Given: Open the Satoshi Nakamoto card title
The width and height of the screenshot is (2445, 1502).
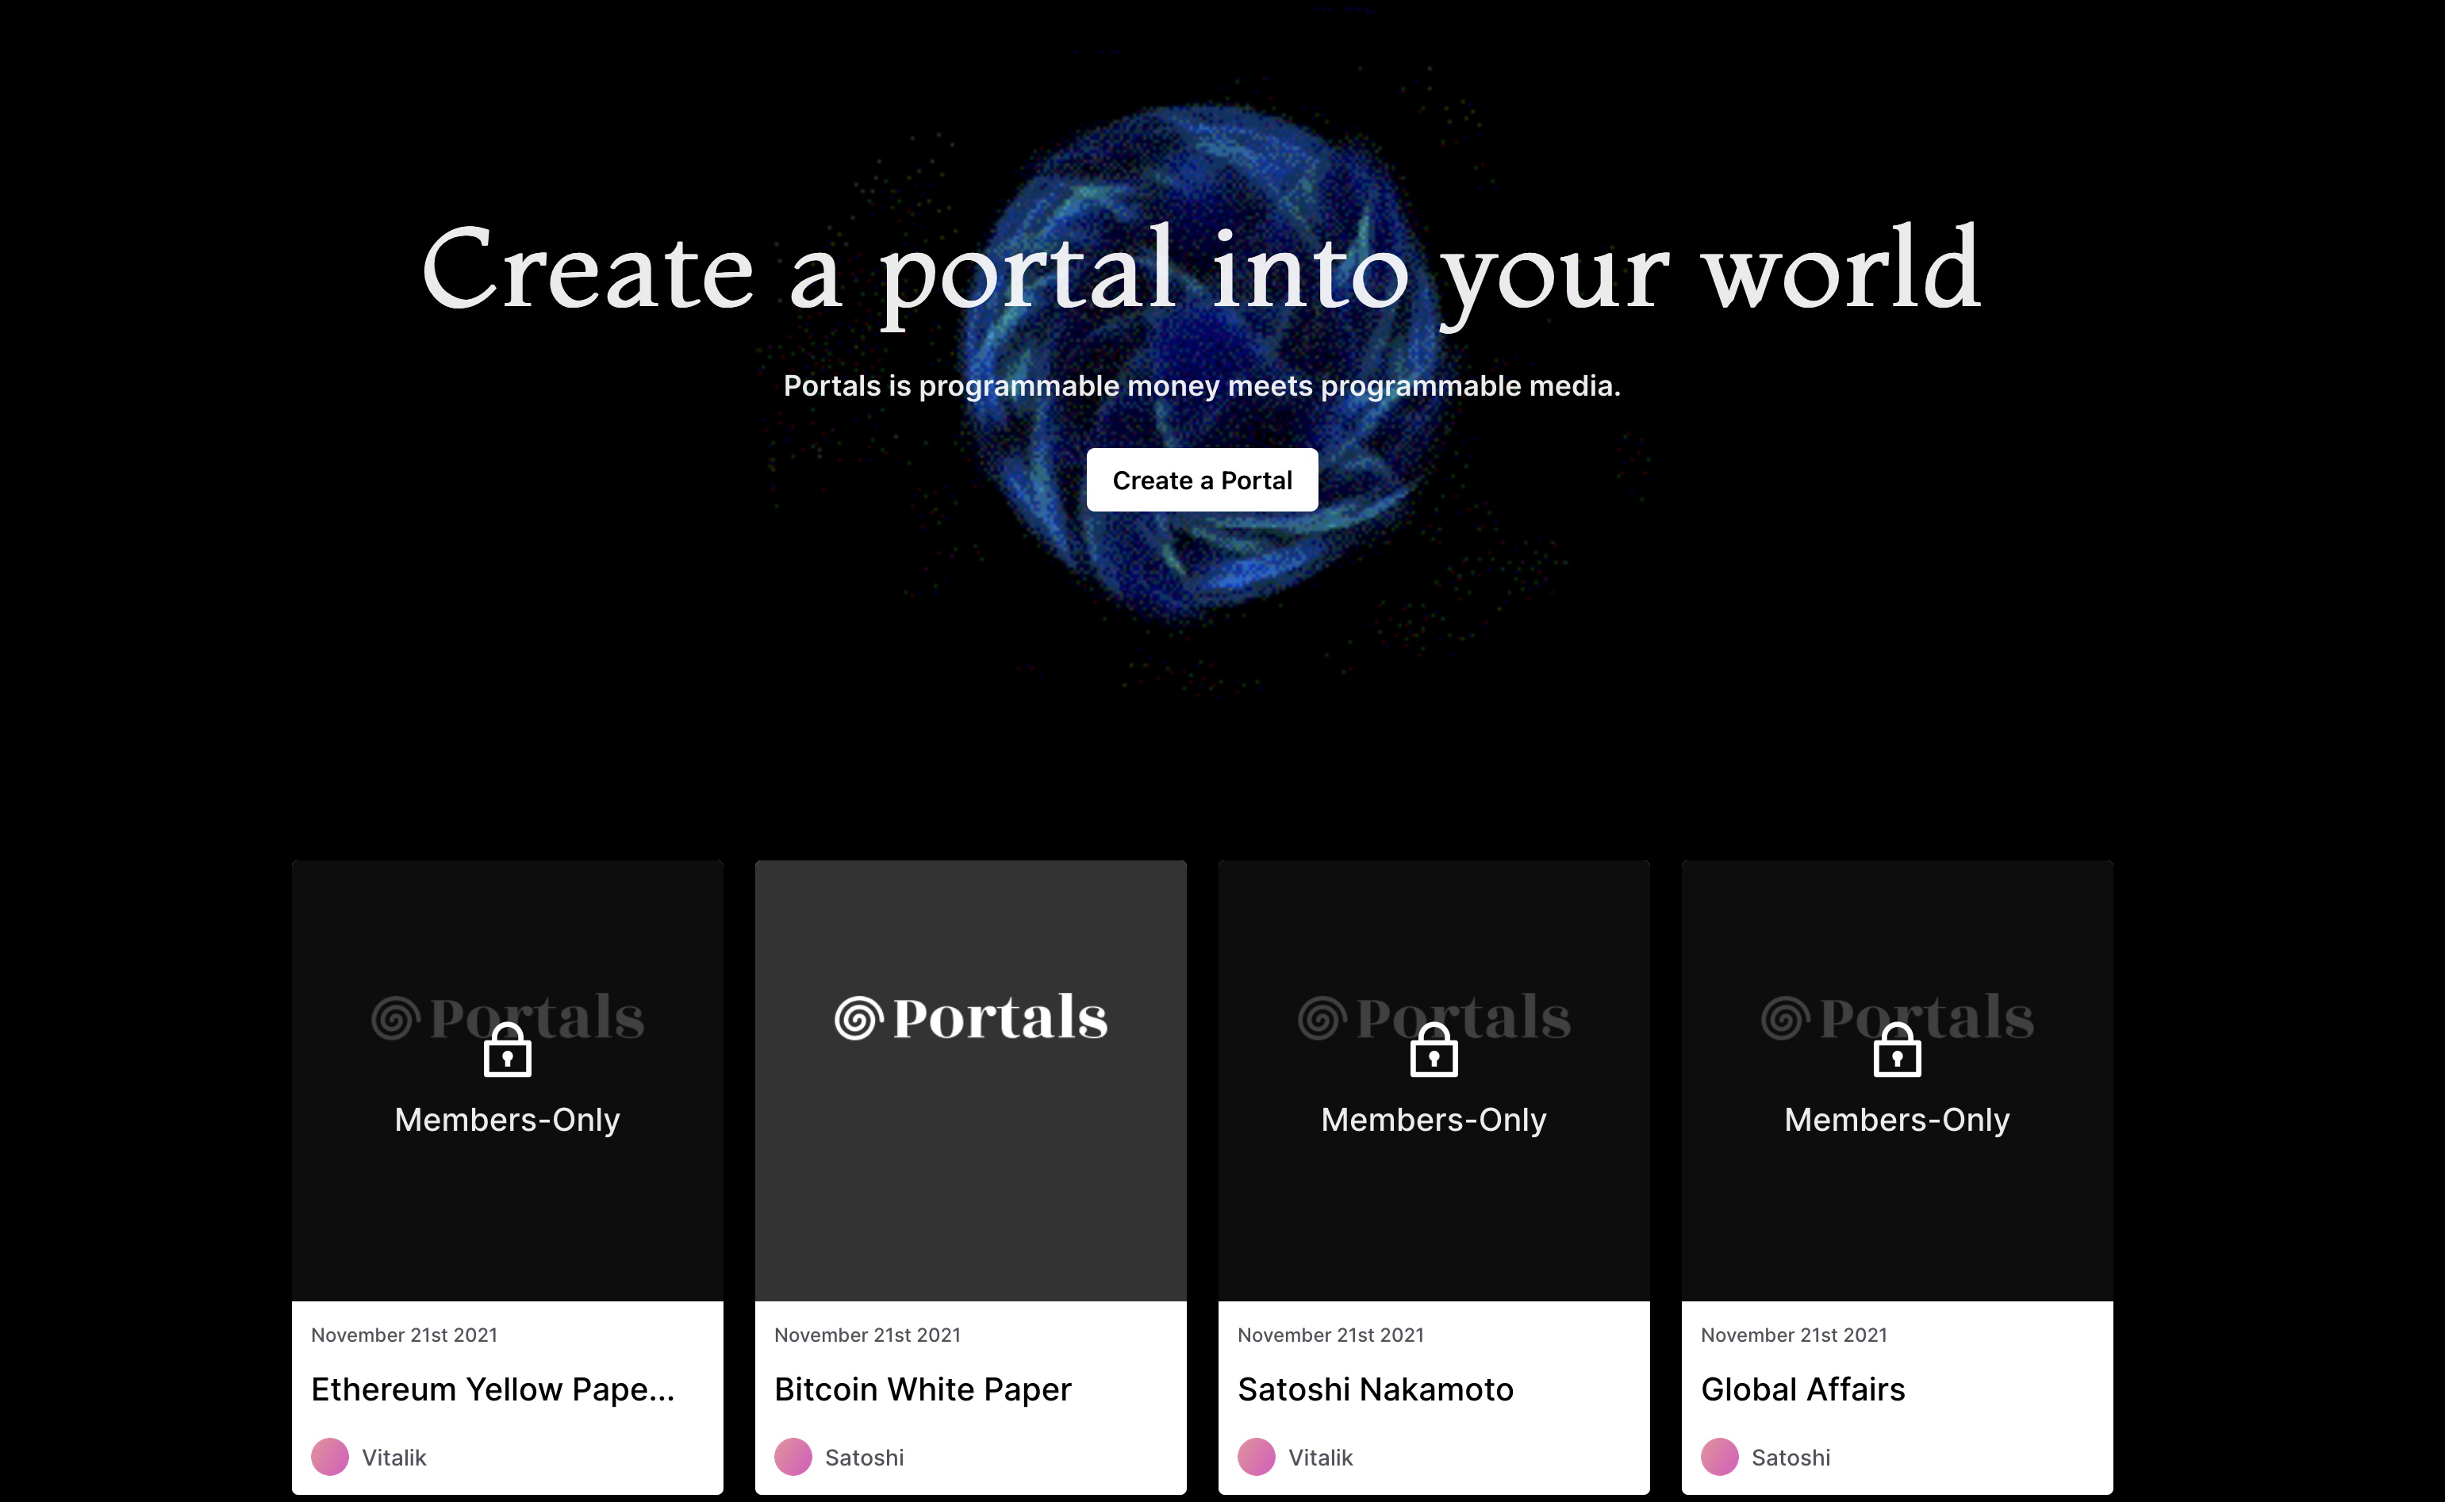Looking at the screenshot, I should point(1375,1389).
